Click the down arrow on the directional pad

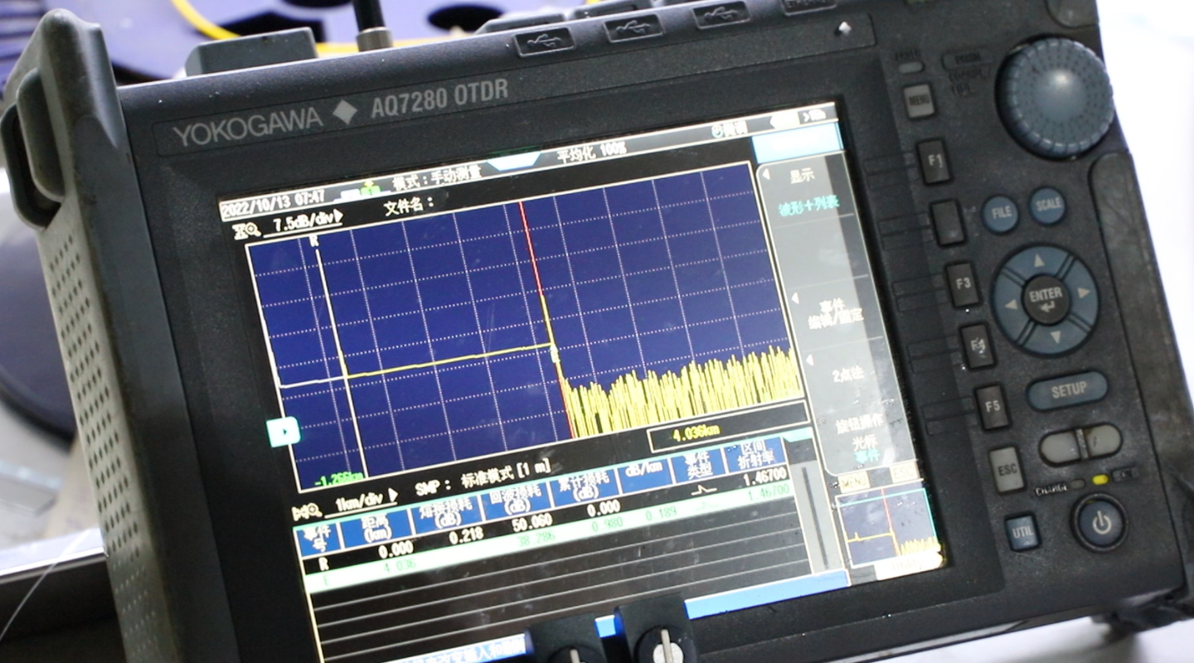coord(1055,336)
